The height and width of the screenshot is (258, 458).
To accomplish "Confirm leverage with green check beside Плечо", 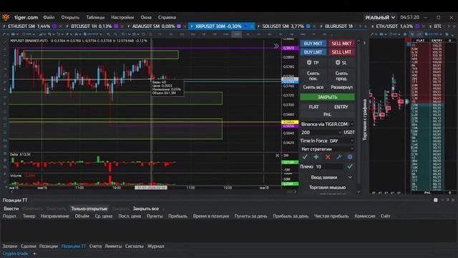I will 350,166.
